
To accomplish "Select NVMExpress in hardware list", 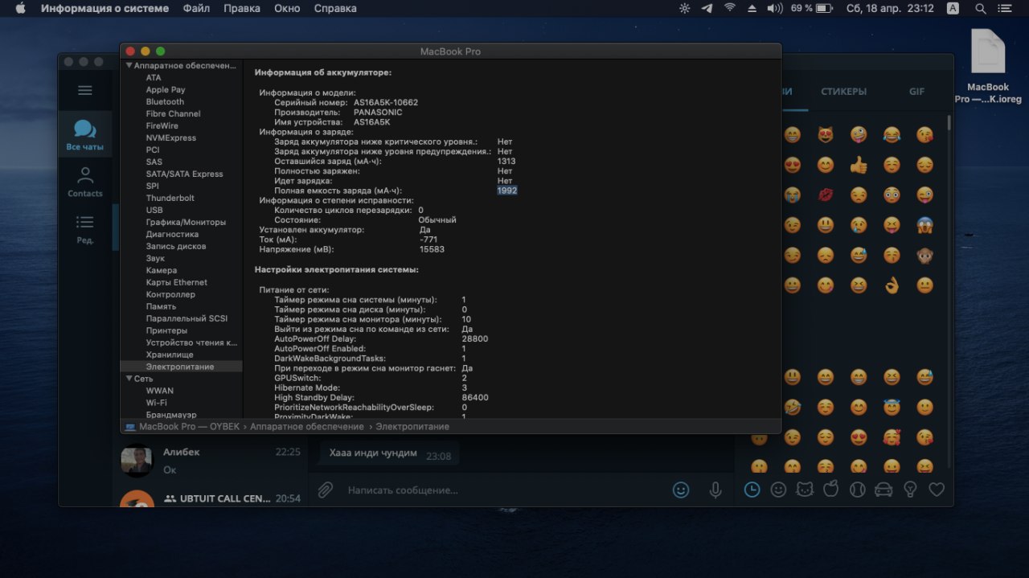I will coord(171,137).
